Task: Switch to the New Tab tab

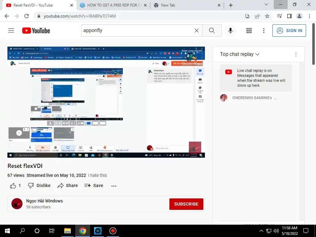Action: (187, 5)
